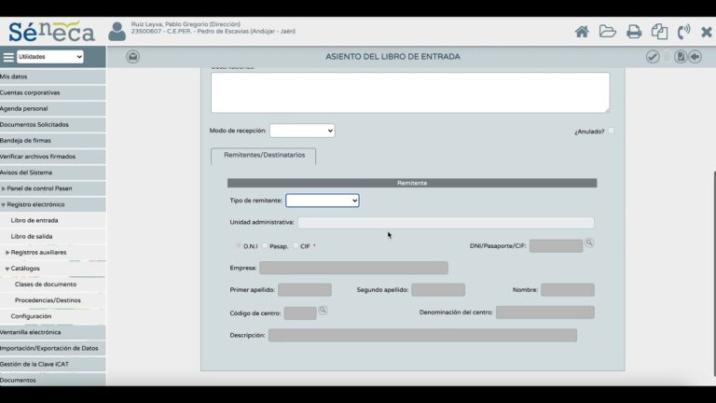This screenshot has height=403, width=716.
Task: Select the CIF radio option
Action: [296, 246]
